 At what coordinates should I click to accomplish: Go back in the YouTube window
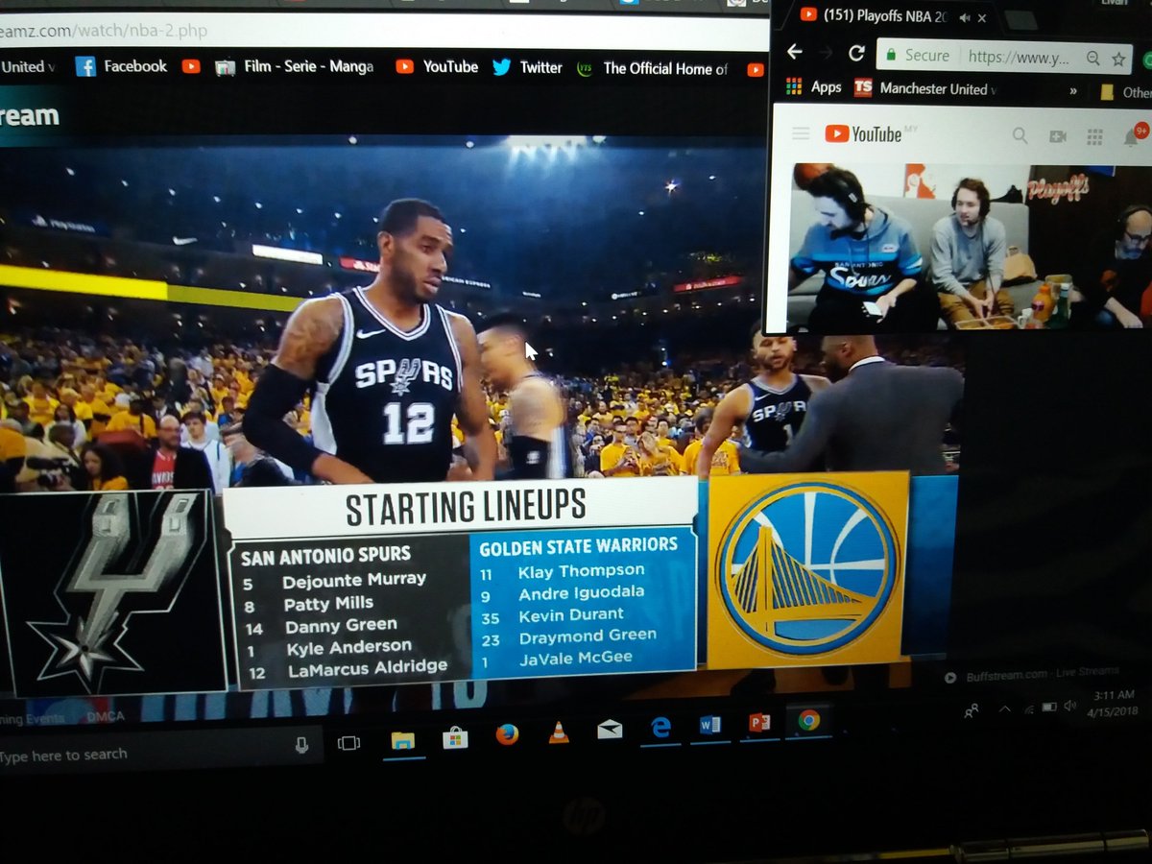(794, 53)
